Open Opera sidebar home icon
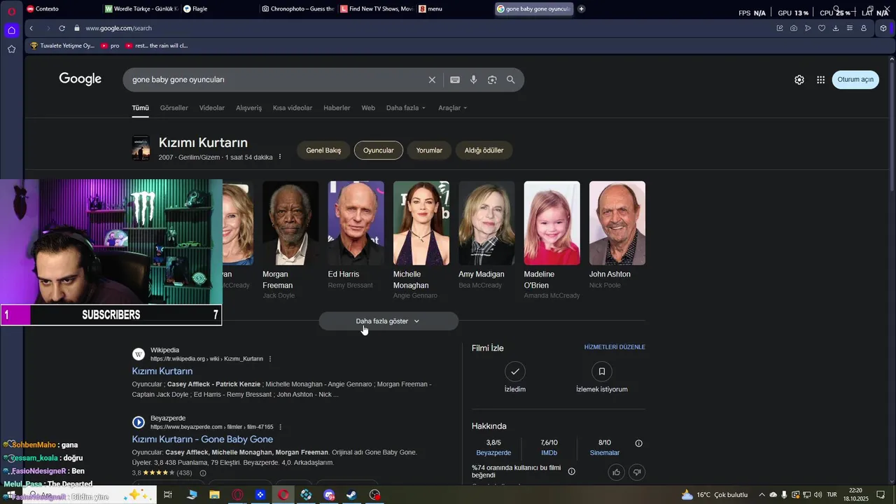Viewport: 896px width, 504px height. (11, 30)
